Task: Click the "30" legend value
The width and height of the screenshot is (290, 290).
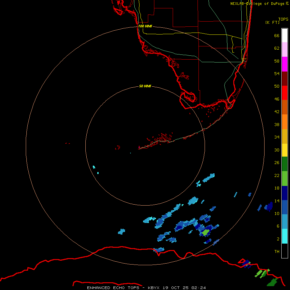Action: 277,150
